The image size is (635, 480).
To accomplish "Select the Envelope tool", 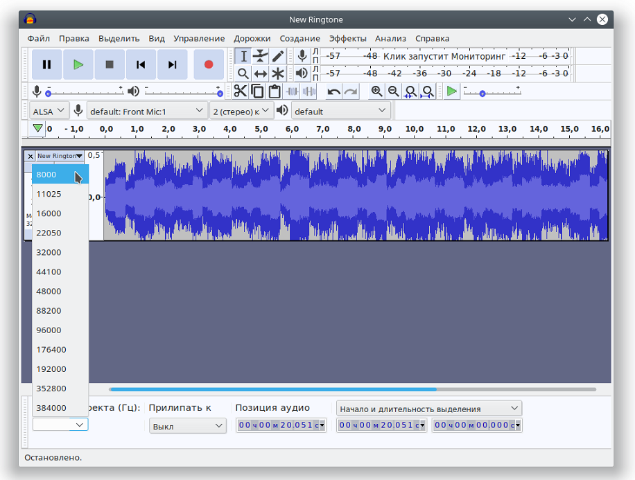I will pos(261,56).
